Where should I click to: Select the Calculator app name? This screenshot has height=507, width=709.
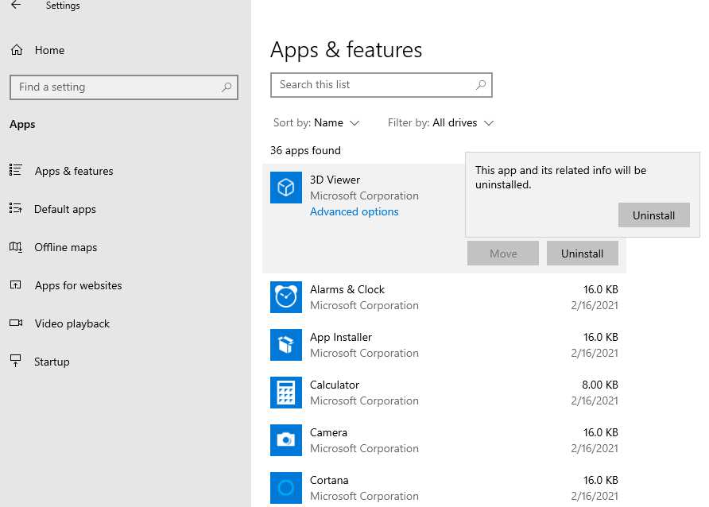[335, 385]
